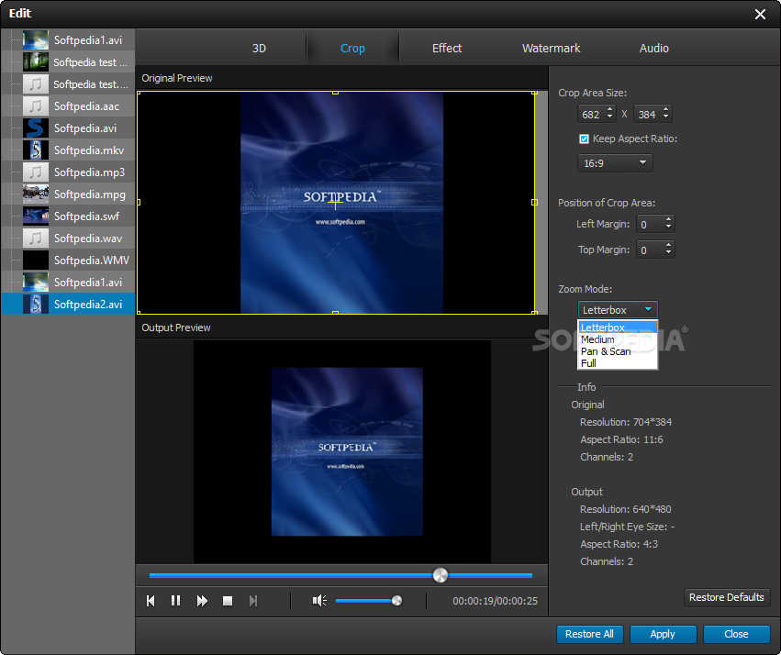Select the Softpedia.mkv file thumbnail
This screenshot has width=781, height=655.
tap(35, 150)
